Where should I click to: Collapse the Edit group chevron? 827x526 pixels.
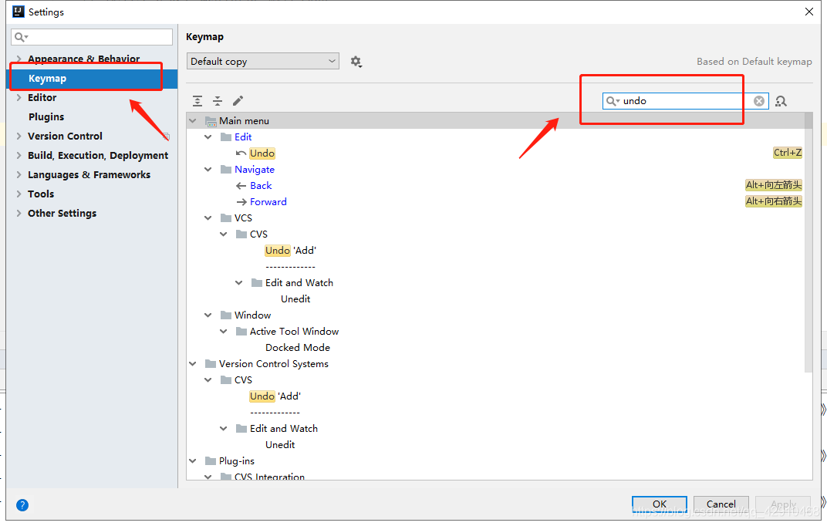pyautogui.click(x=208, y=137)
